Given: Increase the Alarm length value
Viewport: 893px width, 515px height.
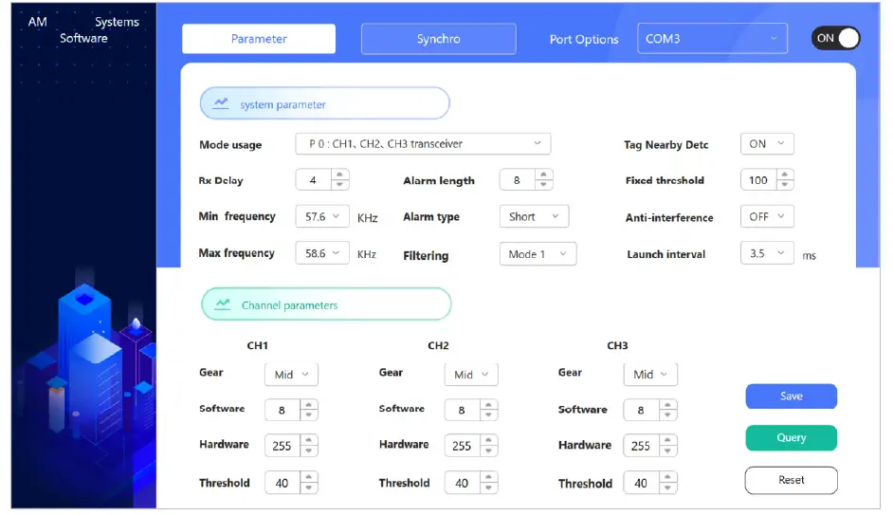Looking at the screenshot, I should 543,175.
